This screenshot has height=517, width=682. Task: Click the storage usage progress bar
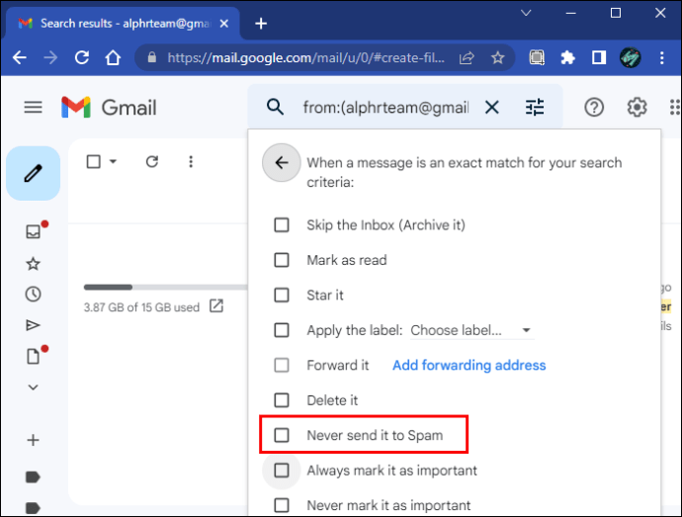coord(166,287)
